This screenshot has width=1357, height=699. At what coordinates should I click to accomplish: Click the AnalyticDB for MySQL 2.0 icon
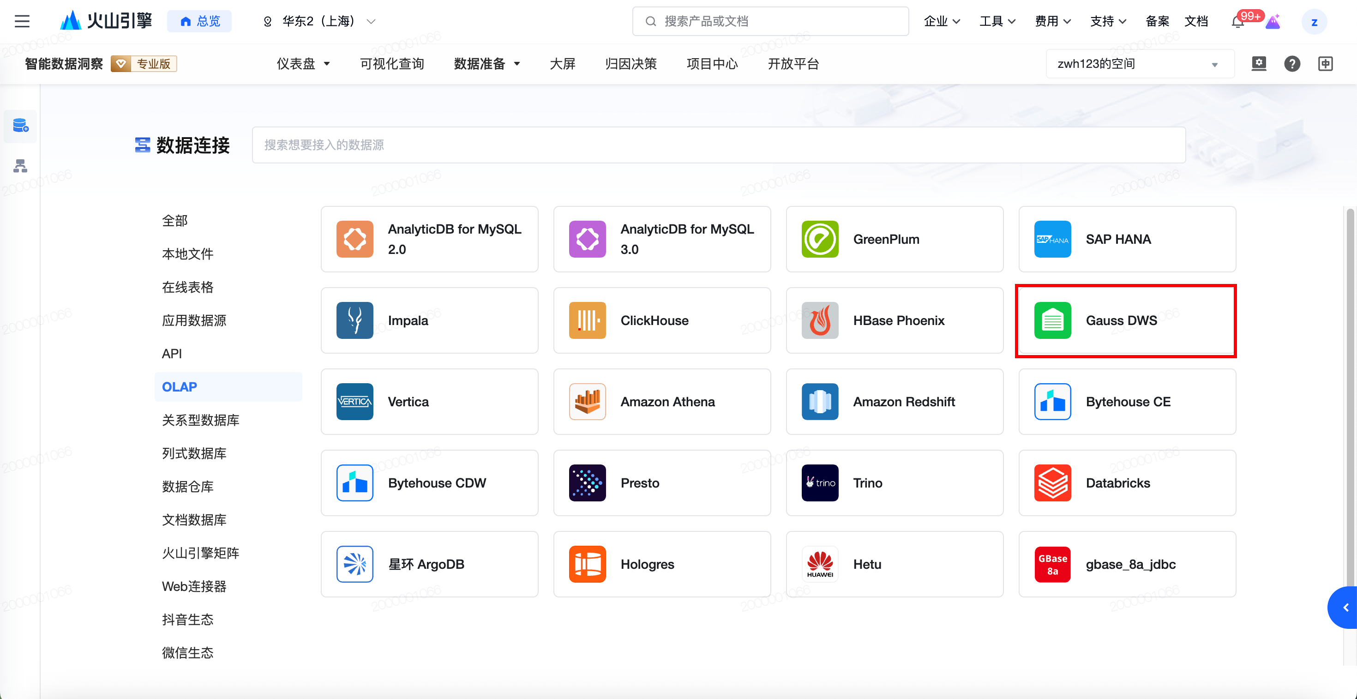(x=354, y=239)
